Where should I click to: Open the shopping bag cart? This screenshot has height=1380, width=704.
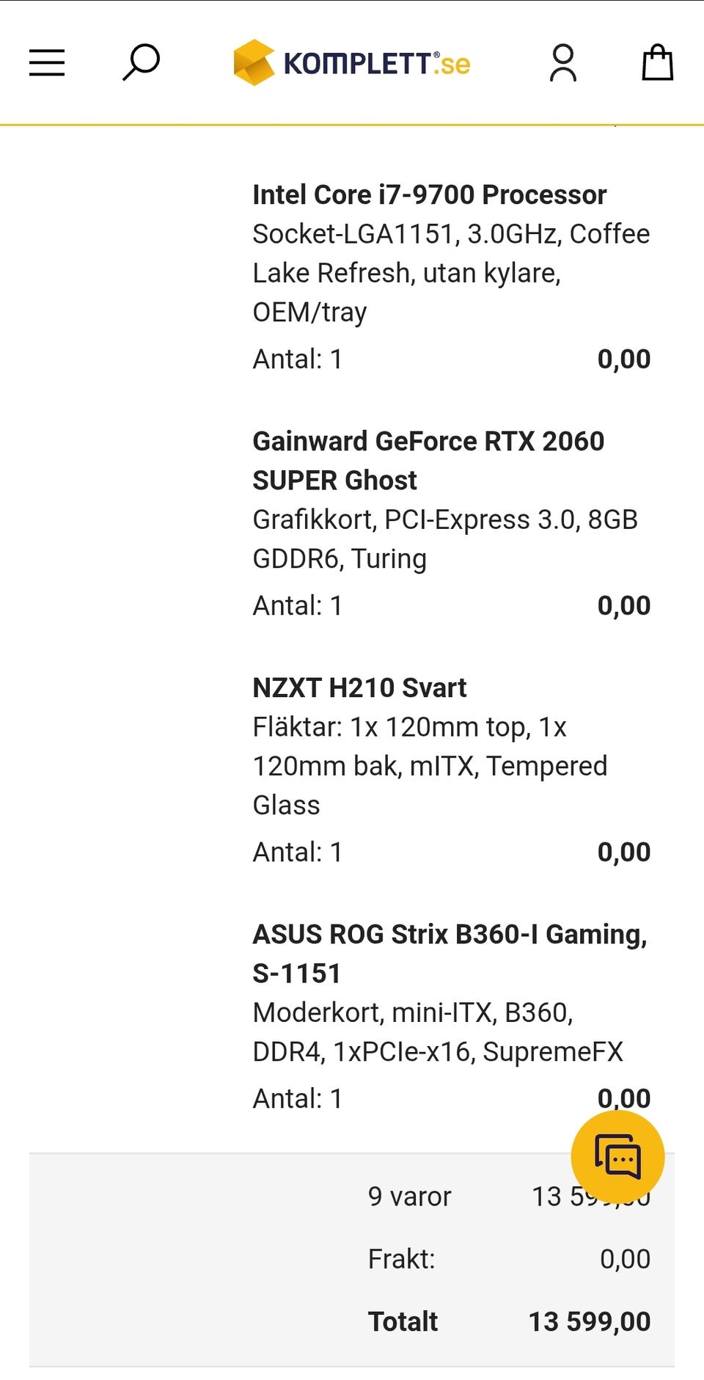pos(657,63)
